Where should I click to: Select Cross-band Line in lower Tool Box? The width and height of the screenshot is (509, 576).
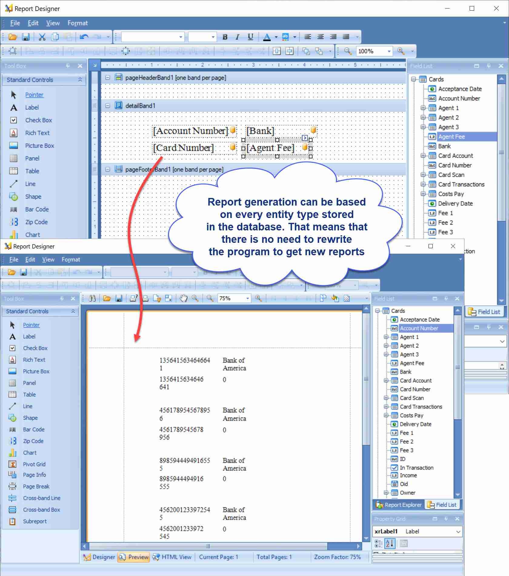coord(42,498)
